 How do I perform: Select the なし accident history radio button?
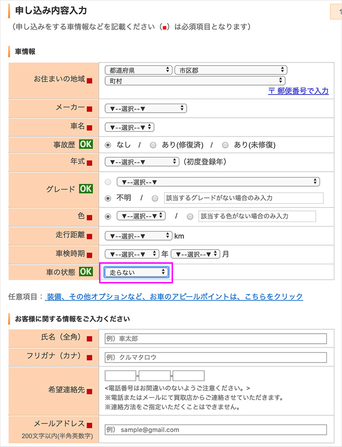click(108, 145)
